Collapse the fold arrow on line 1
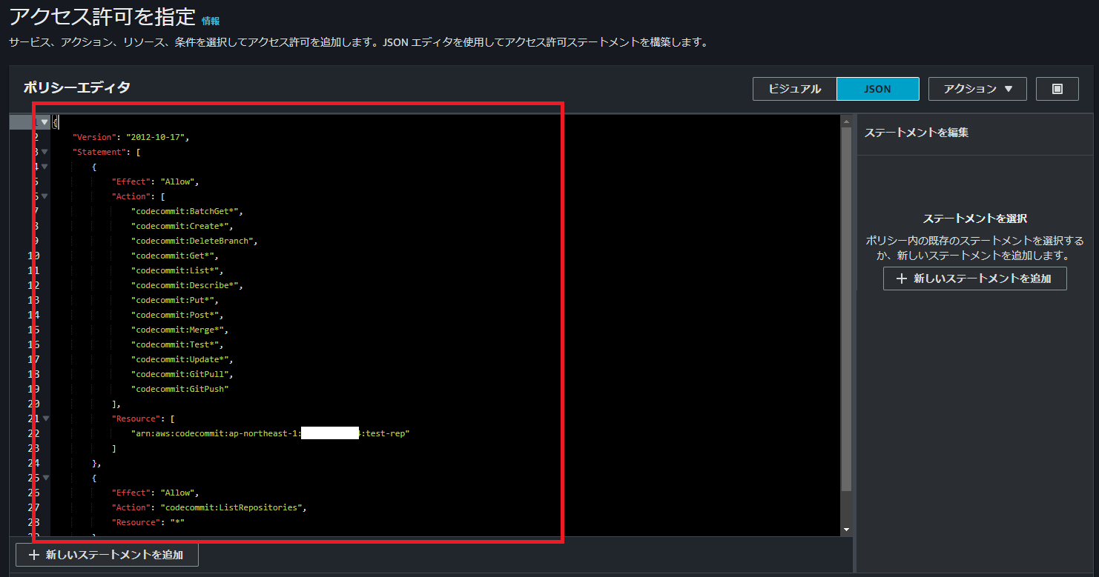1099x577 pixels. tap(44, 121)
